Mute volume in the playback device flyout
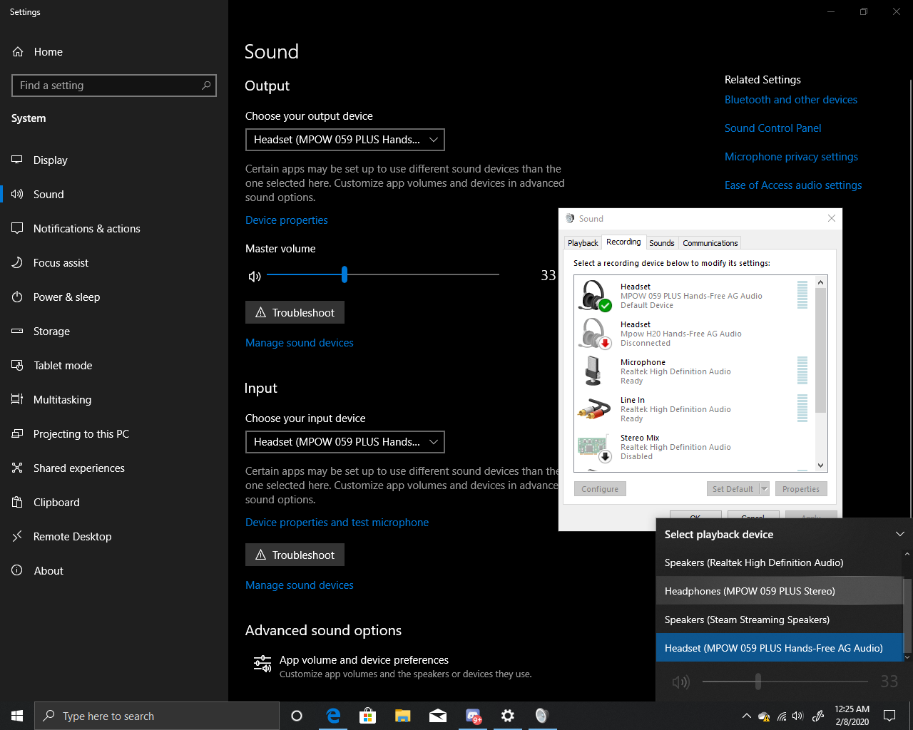The width and height of the screenshot is (913, 730). pos(680,682)
